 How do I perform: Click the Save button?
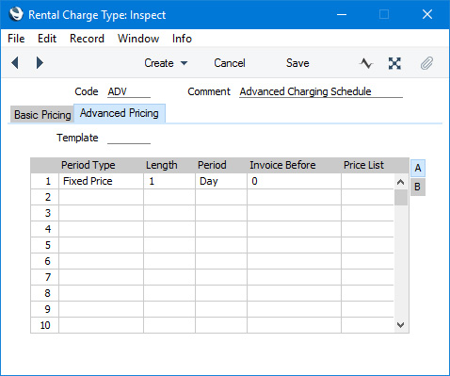click(x=297, y=63)
